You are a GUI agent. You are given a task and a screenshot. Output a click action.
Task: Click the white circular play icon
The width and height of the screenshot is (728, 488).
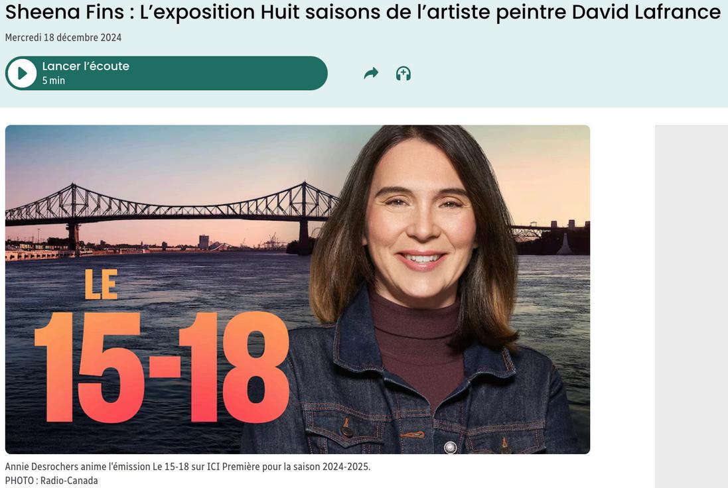21,74
